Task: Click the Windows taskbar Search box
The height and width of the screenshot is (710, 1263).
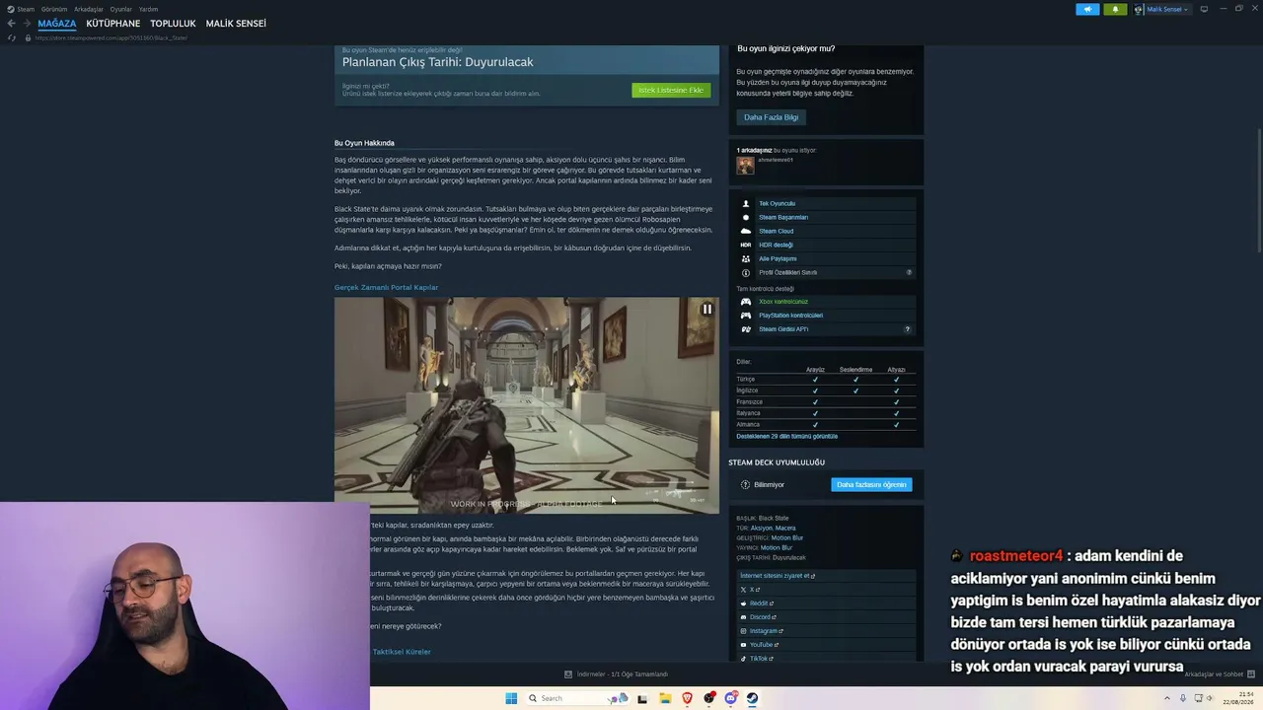Action: pyautogui.click(x=577, y=698)
